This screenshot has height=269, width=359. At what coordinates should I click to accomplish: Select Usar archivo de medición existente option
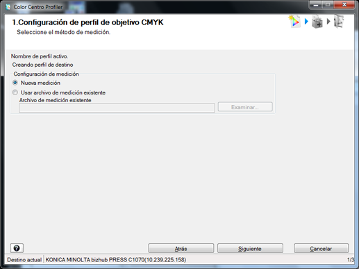tap(15, 92)
